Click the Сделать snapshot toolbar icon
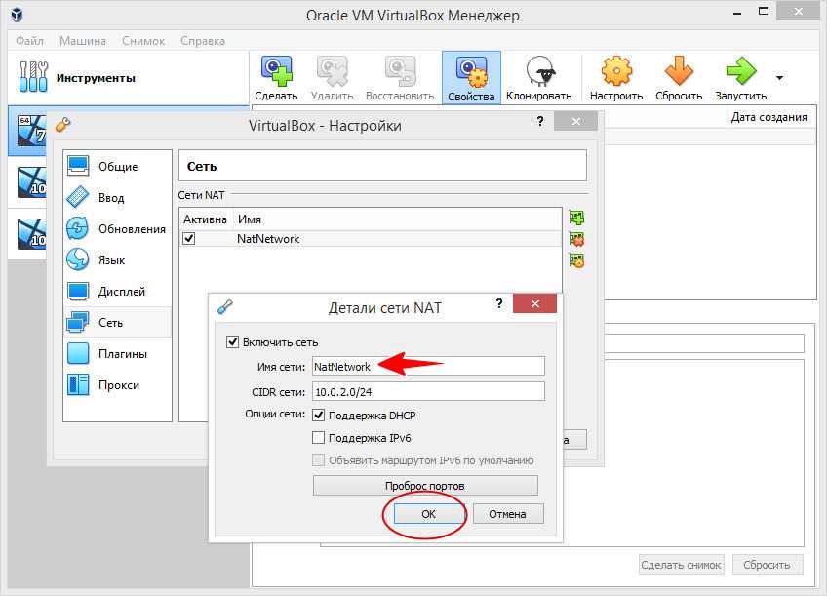Image resolution: width=827 pixels, height=596 pixels. 275,77
